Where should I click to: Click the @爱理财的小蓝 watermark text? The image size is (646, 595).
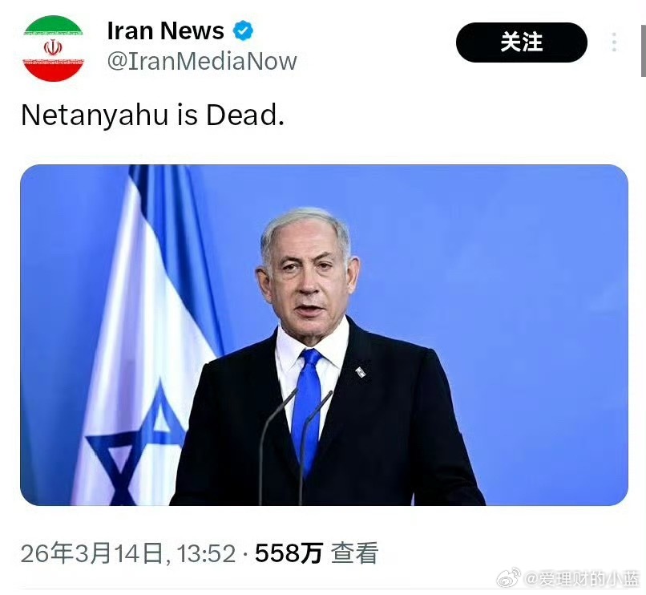(582, 579)
